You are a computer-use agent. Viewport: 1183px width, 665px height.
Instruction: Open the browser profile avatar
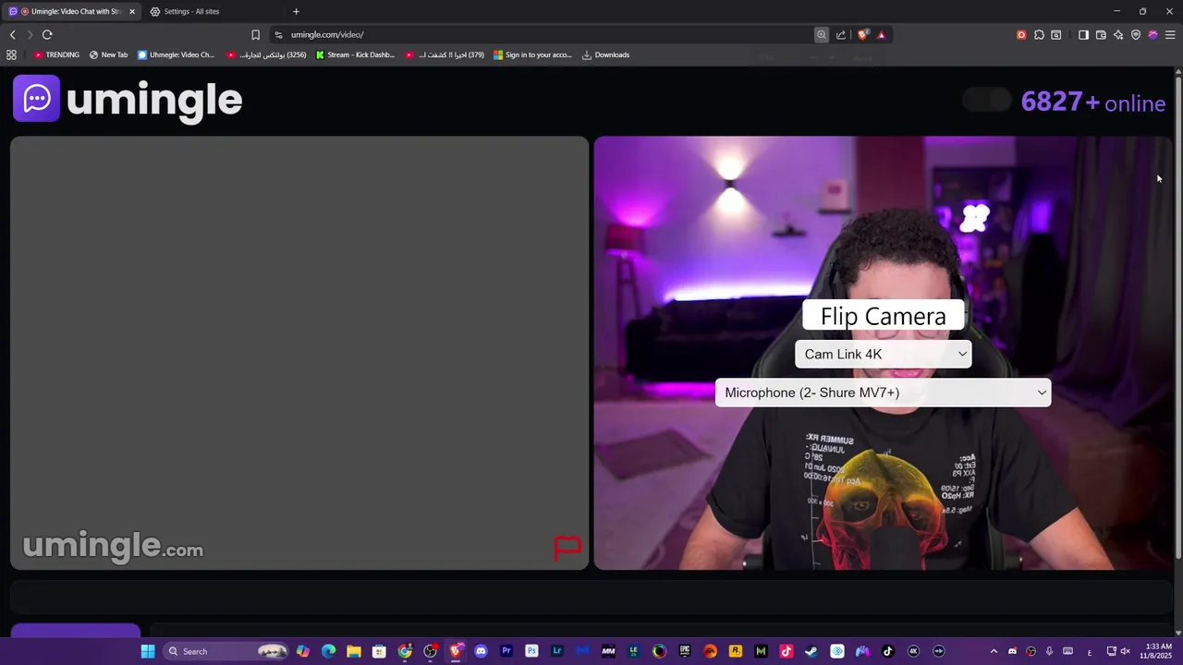[x=1153, y=35]
